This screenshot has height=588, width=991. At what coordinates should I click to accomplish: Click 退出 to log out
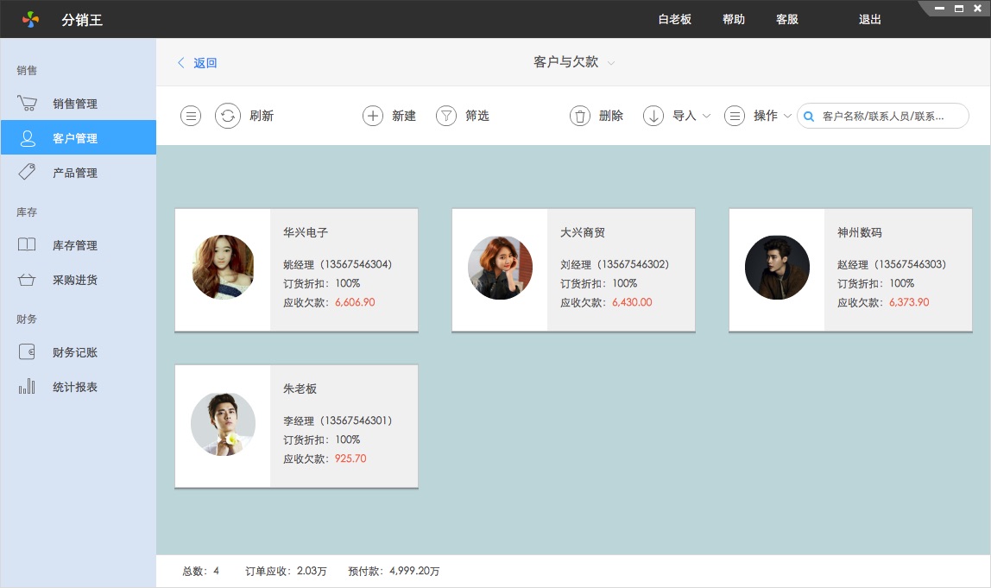(x=869, y=19)
